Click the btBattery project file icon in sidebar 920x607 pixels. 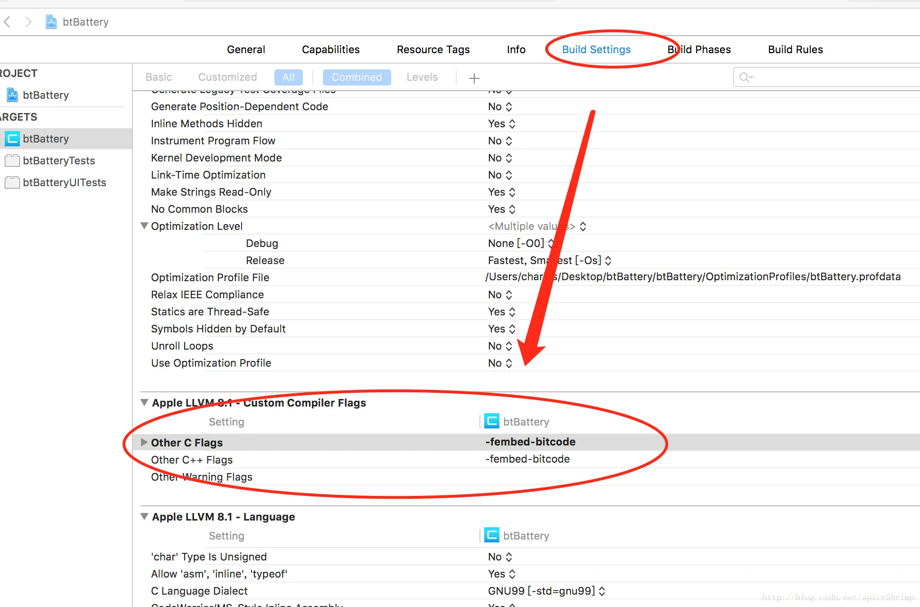pos(12,95)
